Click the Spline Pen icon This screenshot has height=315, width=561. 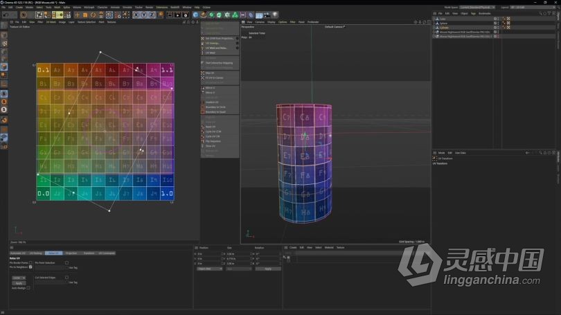203,15
